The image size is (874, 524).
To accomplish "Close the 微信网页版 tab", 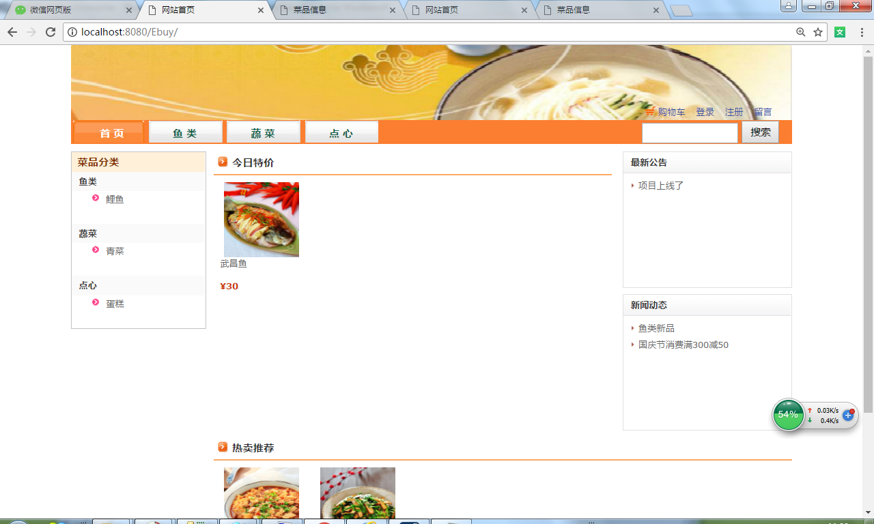I will (x=129, y=10).
